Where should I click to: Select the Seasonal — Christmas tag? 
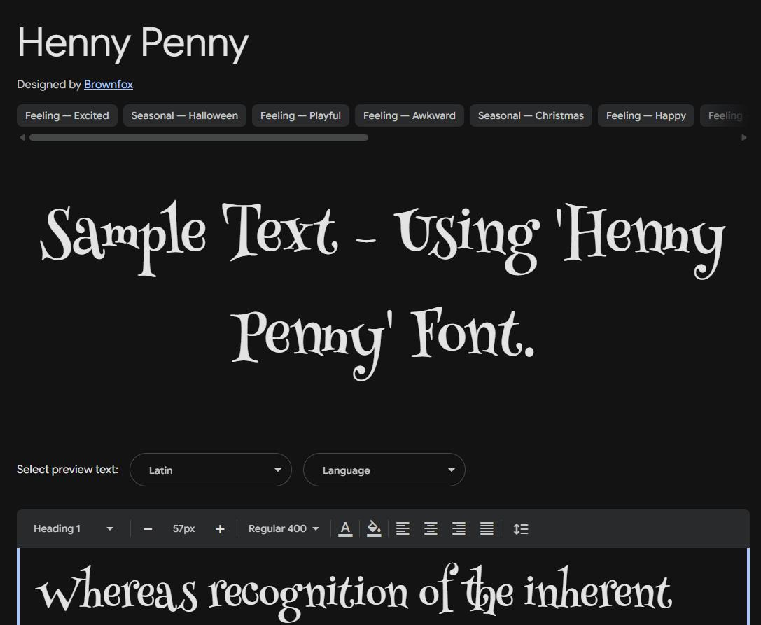[531, 115]
